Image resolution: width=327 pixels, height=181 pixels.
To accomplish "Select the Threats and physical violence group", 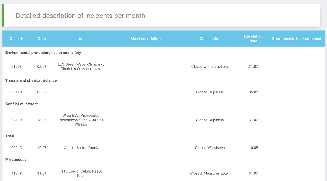I will pyautogui.click(x=31, y=80).
